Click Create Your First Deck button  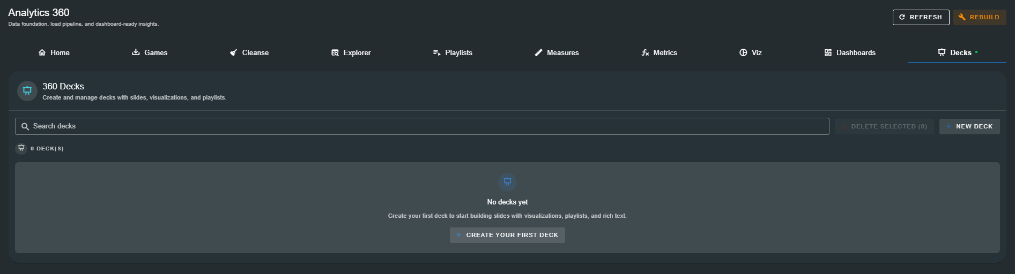[x=507, y=235]
